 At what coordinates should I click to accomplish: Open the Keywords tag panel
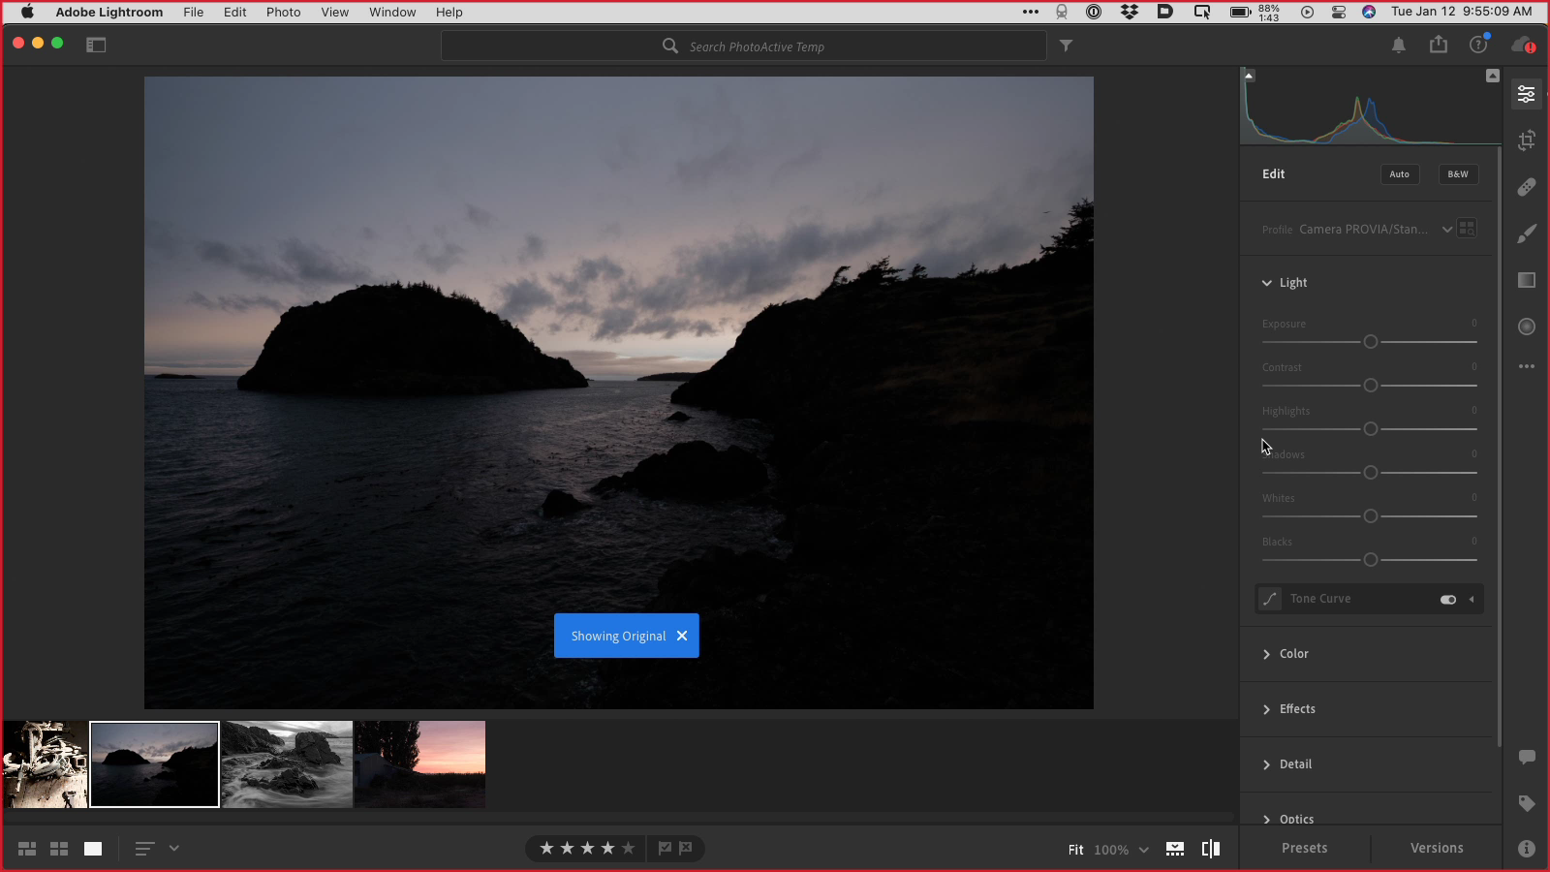(1527, 803)
